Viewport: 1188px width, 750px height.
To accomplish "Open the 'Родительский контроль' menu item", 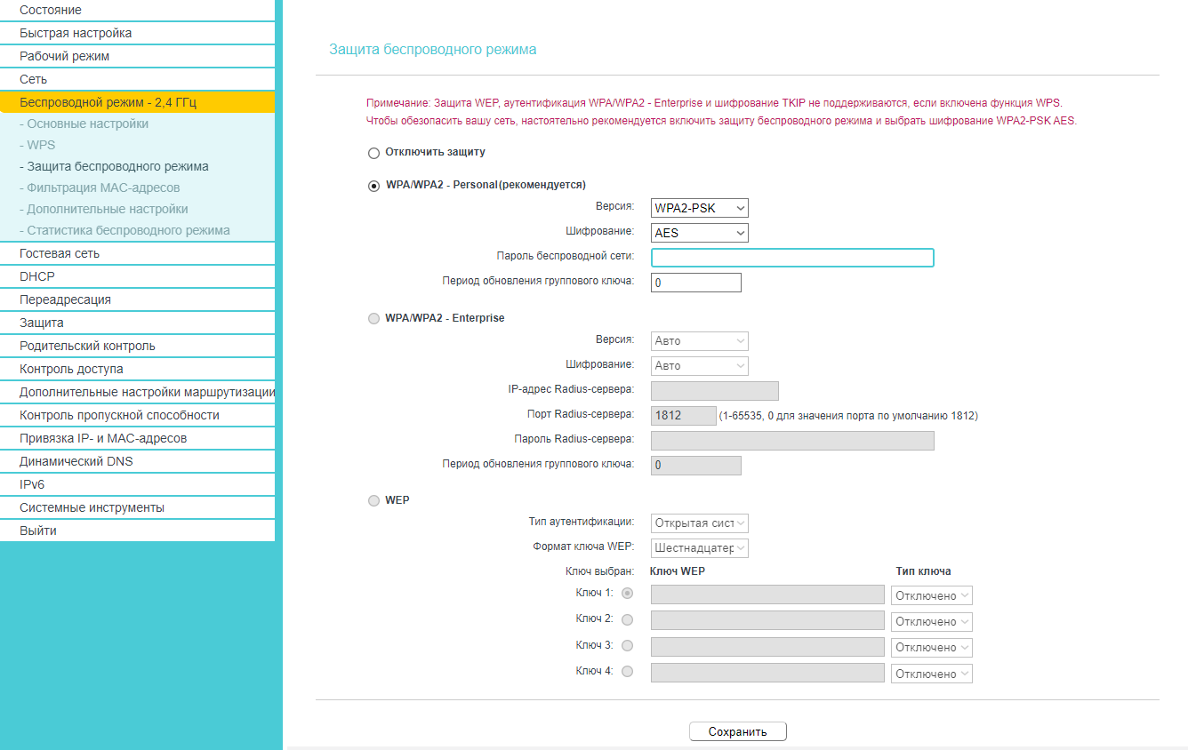I will click(137, 346).
